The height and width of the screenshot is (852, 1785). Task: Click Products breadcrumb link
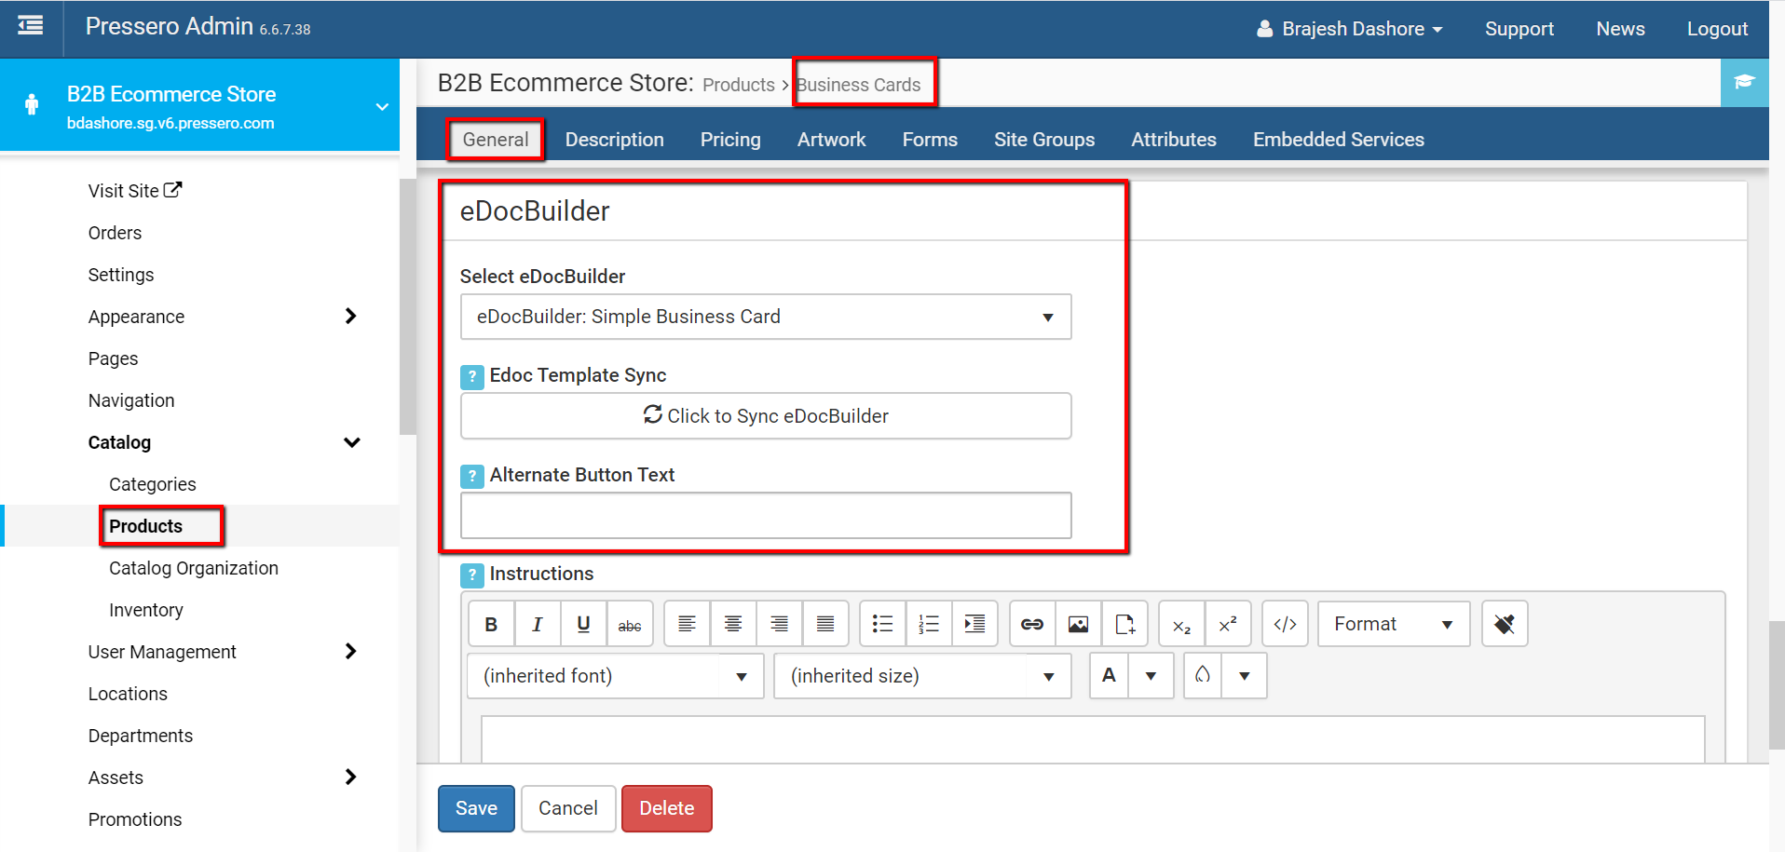point(739,85)
